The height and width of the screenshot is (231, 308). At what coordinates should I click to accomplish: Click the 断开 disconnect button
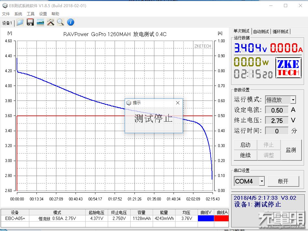point(283,181)
